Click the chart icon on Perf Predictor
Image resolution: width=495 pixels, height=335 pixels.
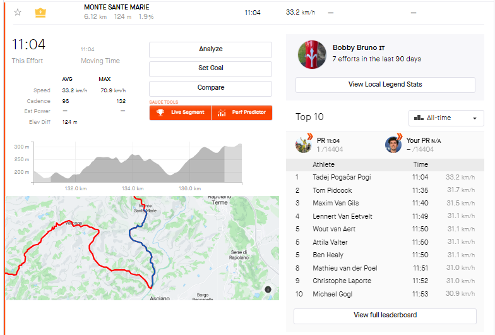click(222, 113)
